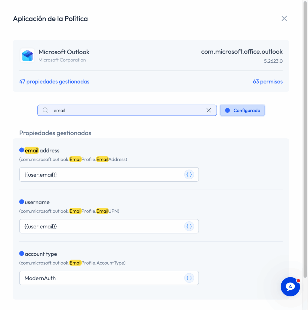The width and height of the screenshot is (308, 310).
Task: Click into the email search field
Action: tap(127, 110)
